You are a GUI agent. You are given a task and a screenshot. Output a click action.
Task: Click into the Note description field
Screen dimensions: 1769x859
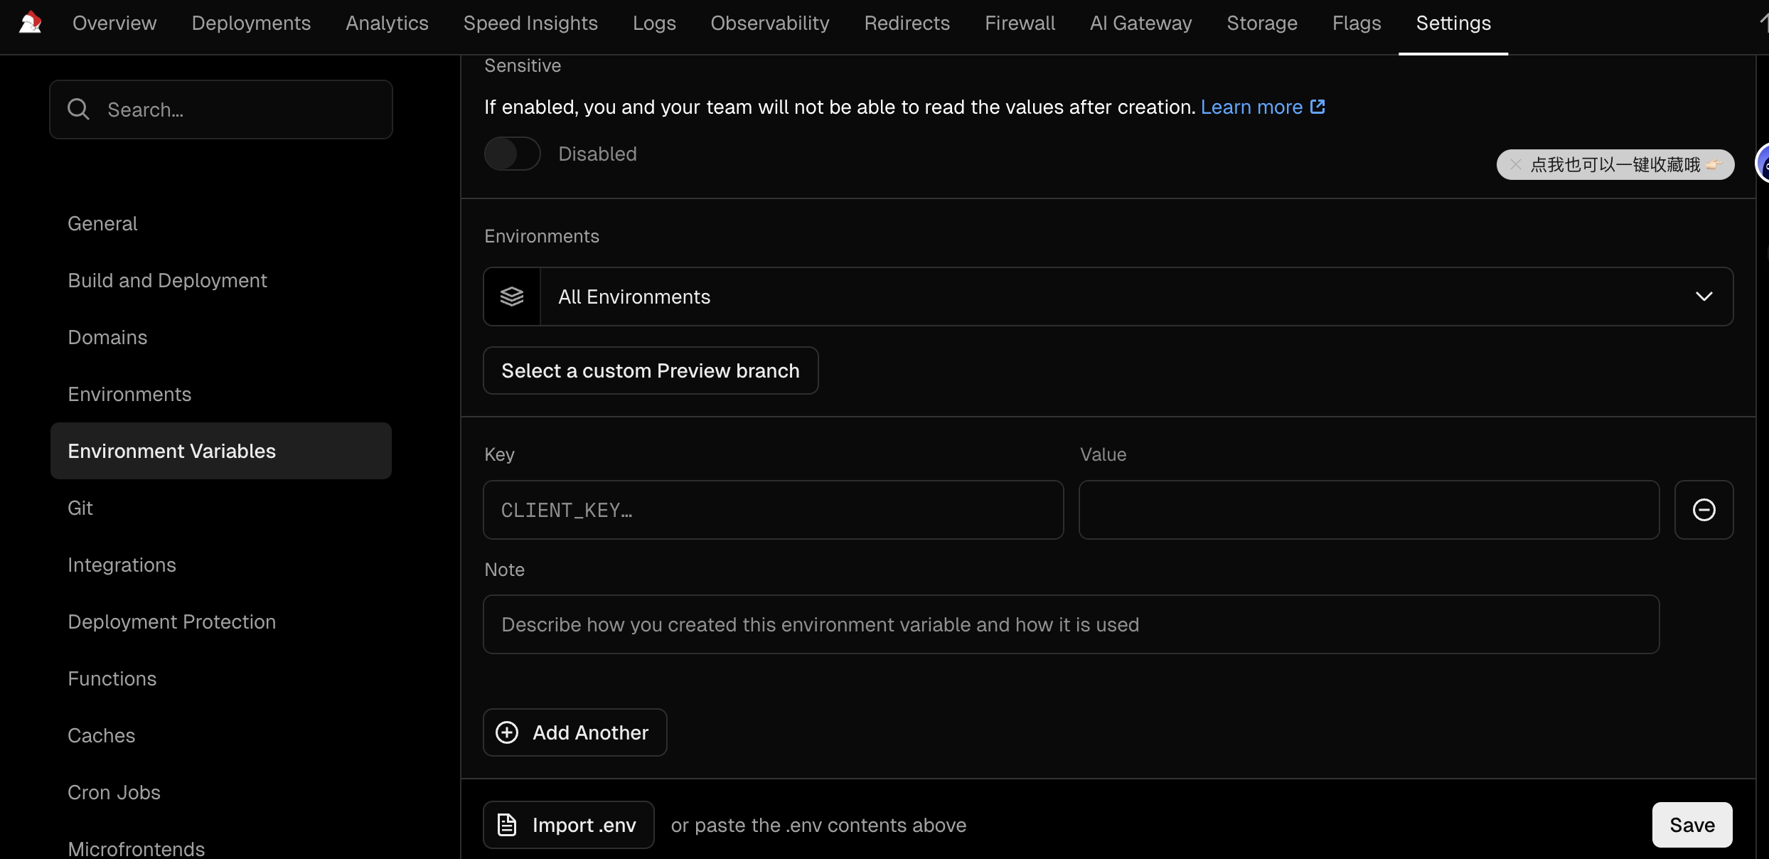1071,624
